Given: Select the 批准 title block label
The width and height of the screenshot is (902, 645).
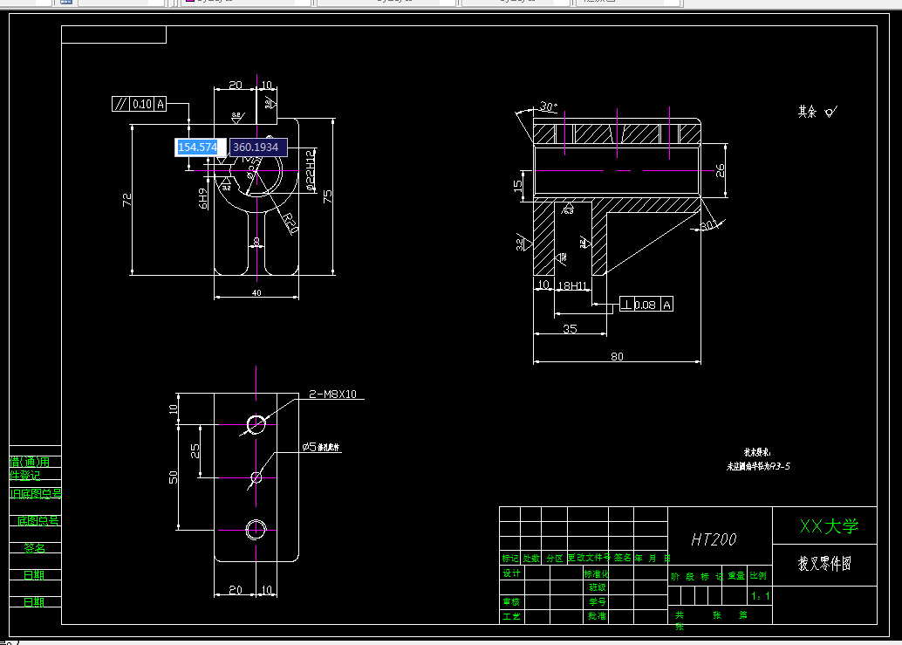Looking at the screenshot, I should pos(597,615).
